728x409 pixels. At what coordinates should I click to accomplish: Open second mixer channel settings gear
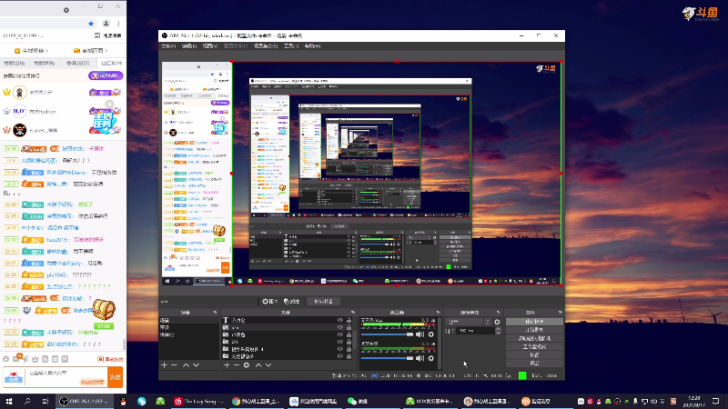point(430,358)
